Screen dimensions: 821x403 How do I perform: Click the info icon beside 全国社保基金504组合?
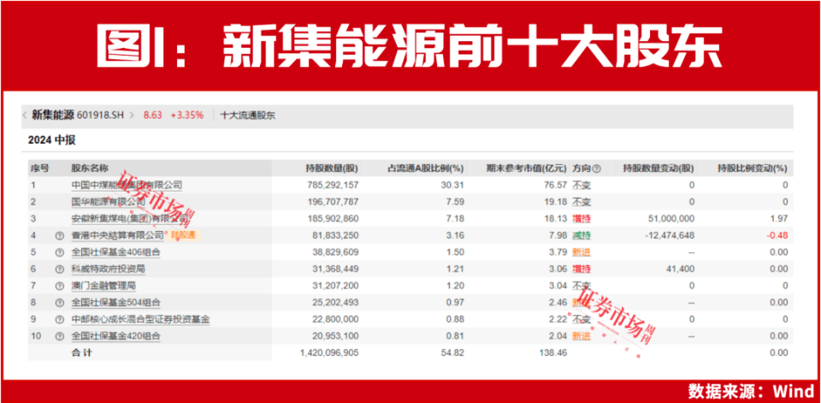pos(60,302)
